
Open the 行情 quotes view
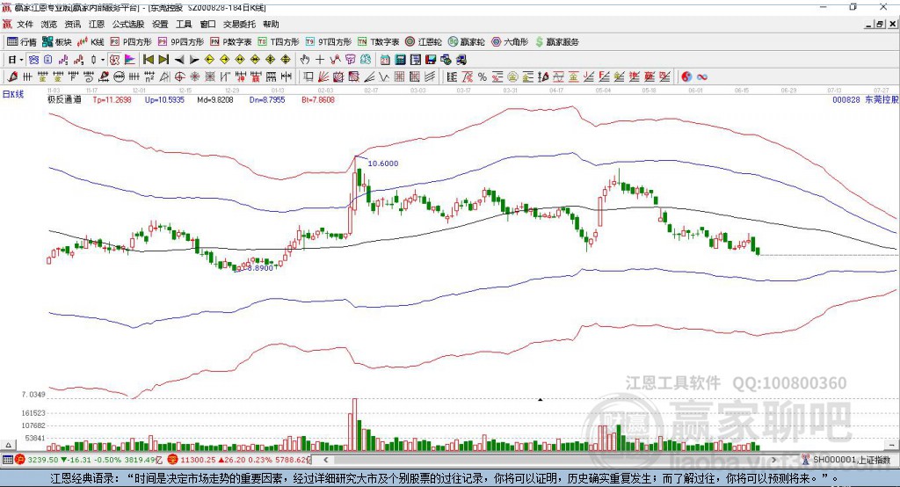(x=22, y=42)
